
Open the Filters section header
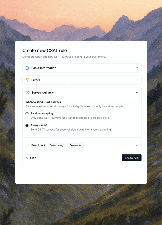tap(82, 80)
